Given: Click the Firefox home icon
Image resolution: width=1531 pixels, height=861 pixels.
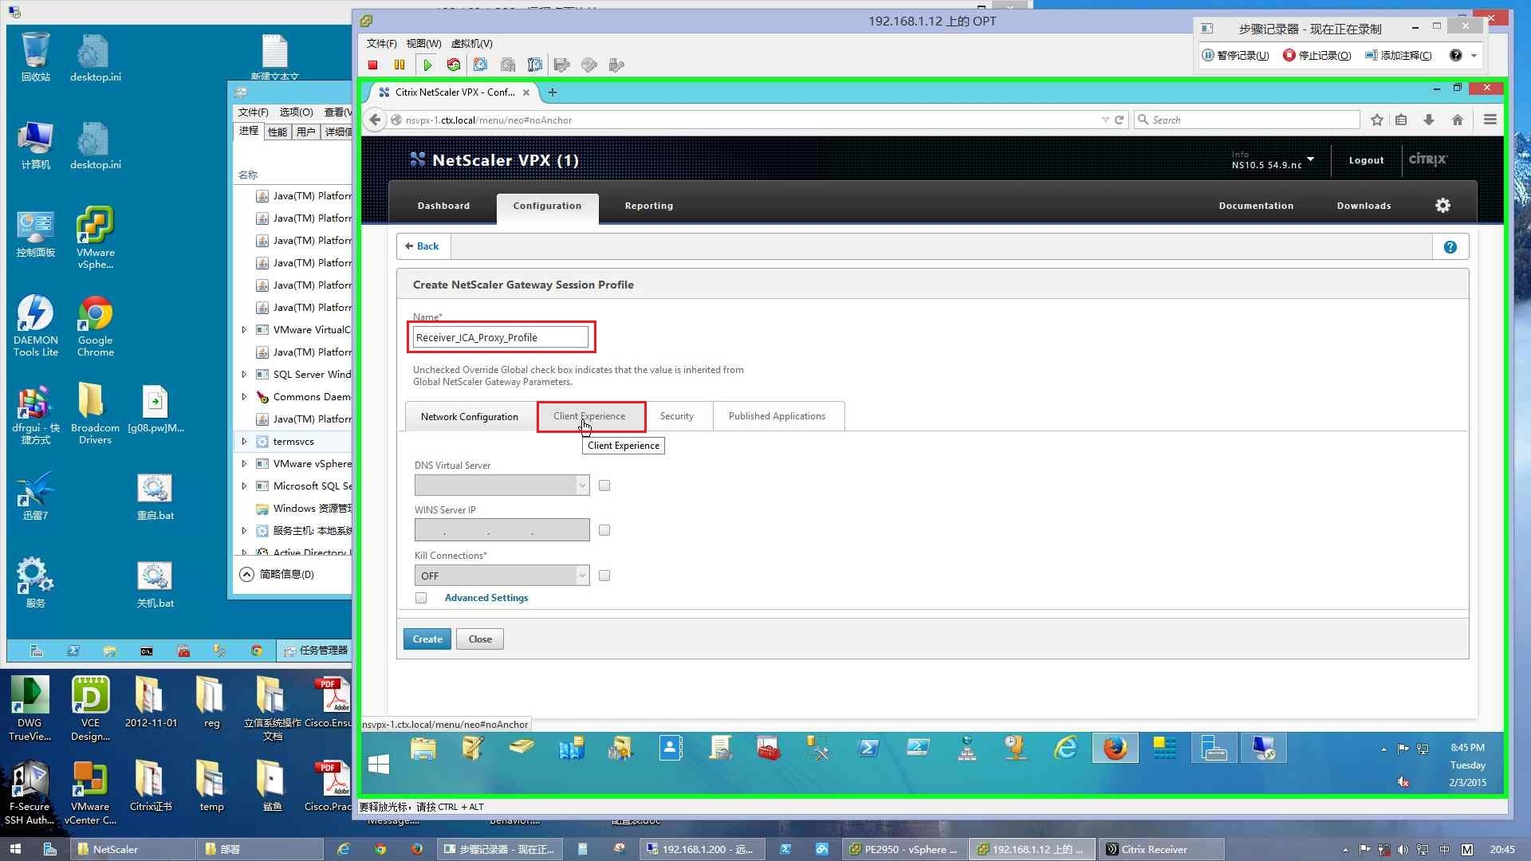Looking at the screenshot, I should coord(1458,120).
